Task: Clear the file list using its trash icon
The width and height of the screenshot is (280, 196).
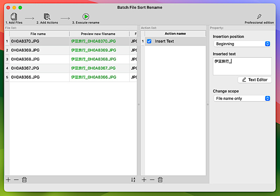Action: 24,180
